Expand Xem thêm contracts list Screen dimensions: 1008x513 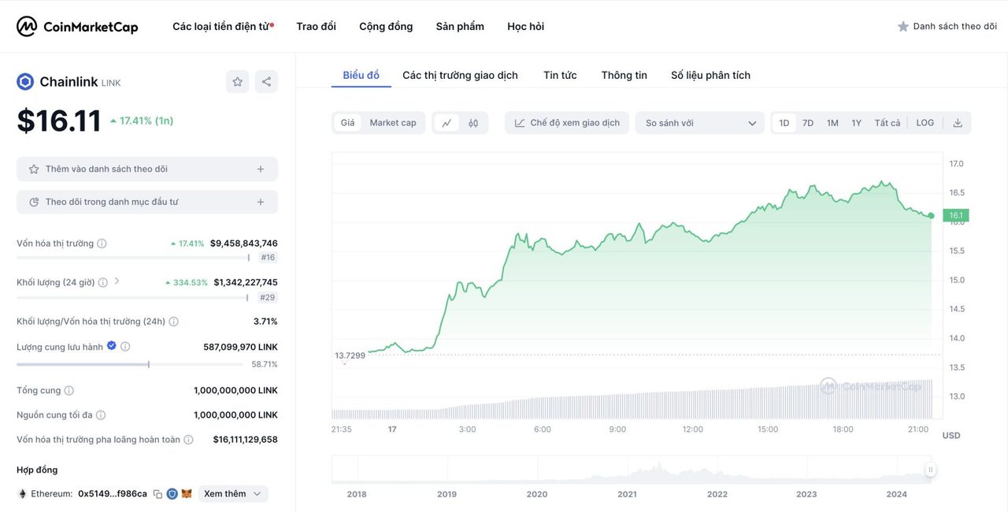coord(233,494)
